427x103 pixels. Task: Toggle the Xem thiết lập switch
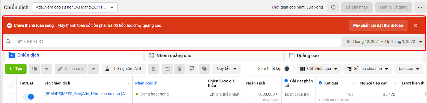(x=289, y=69)
